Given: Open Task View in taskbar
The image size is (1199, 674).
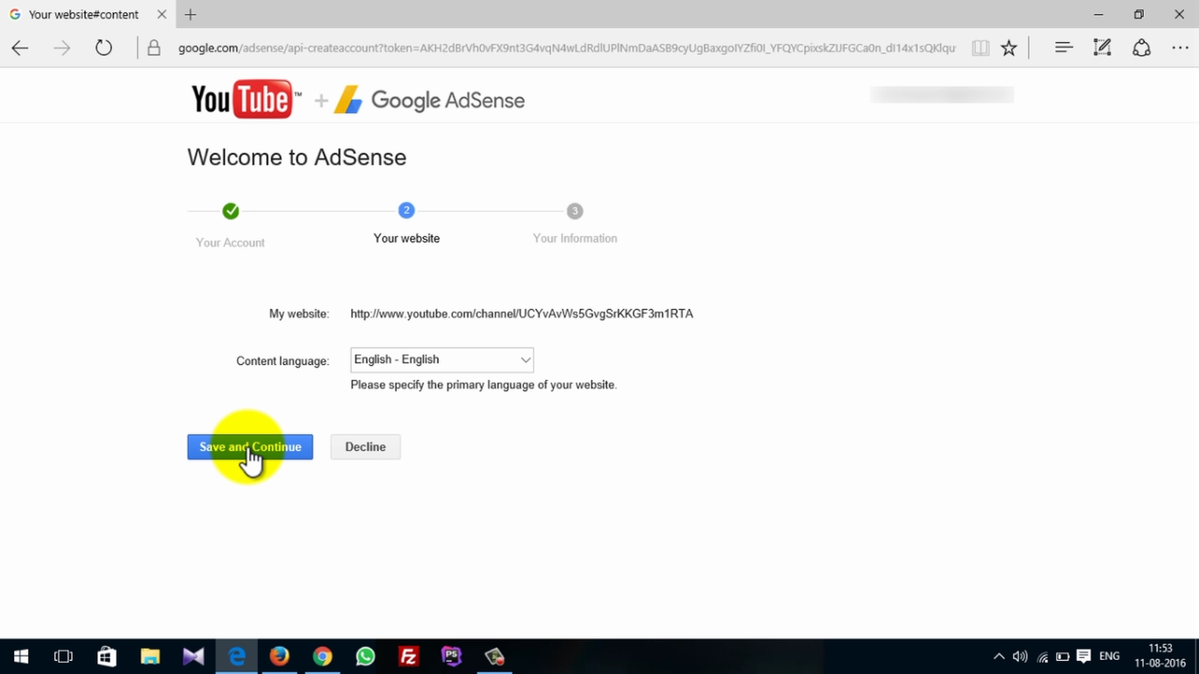Looking at the screenshot, I should coord(63,656).
